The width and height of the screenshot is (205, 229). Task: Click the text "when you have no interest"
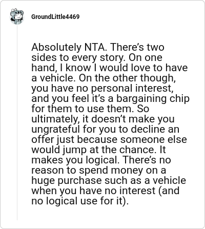(x=93, y=191)
